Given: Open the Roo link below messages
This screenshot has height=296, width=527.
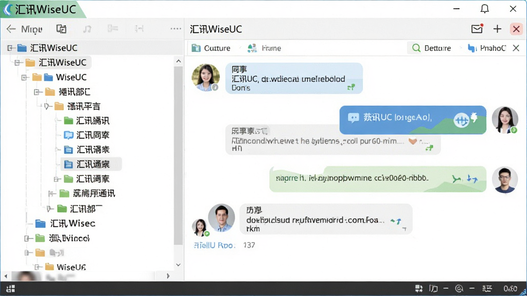Looking at the screenshot, I should pyautogui.click(x=214, y=245).
